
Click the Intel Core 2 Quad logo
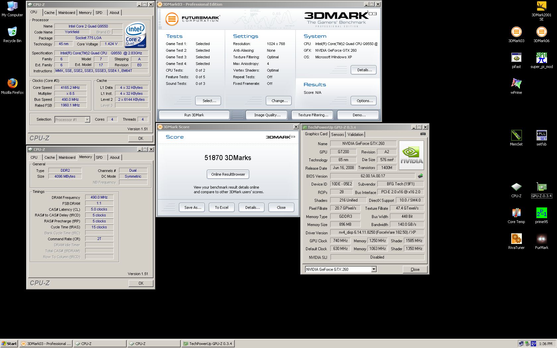(135, 35)
